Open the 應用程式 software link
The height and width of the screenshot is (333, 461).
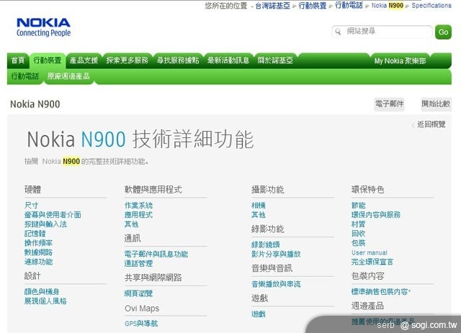(138, 214)
